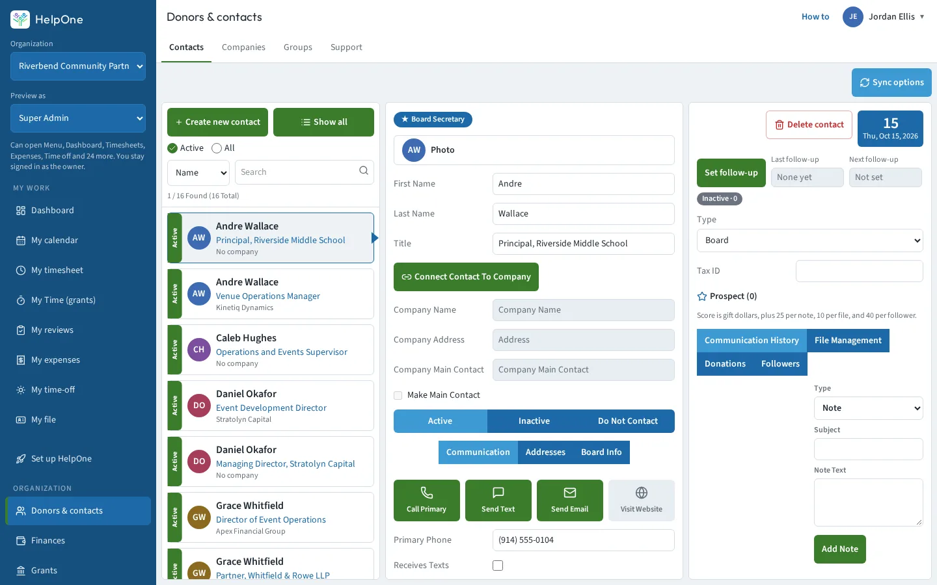Image resolution: width=937 pixels, height=585 pixels.
Task: Click the Visit Website globe button
Action: pos(642,500)
